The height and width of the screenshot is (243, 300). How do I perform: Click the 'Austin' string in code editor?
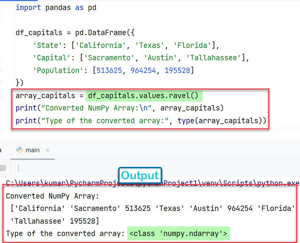point(160,58)
